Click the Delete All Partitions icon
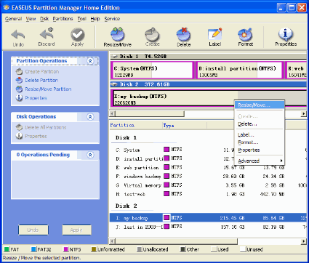 tap(19, 127)
